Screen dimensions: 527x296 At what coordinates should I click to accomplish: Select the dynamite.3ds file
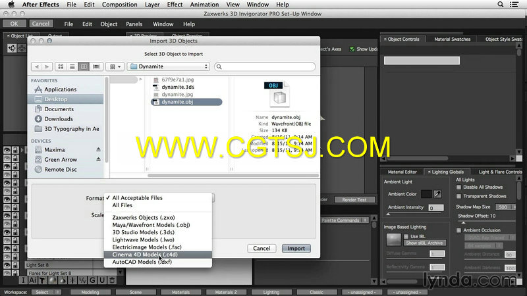click(x=178, y=87)
